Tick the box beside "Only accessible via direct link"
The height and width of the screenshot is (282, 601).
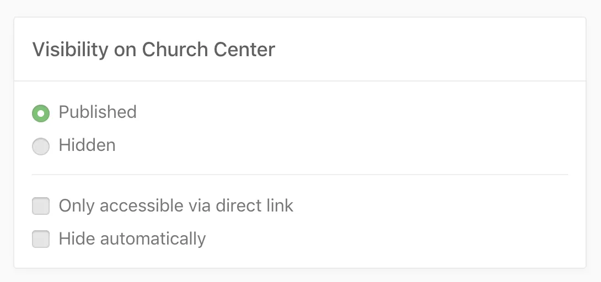click(x=41, y=207)
